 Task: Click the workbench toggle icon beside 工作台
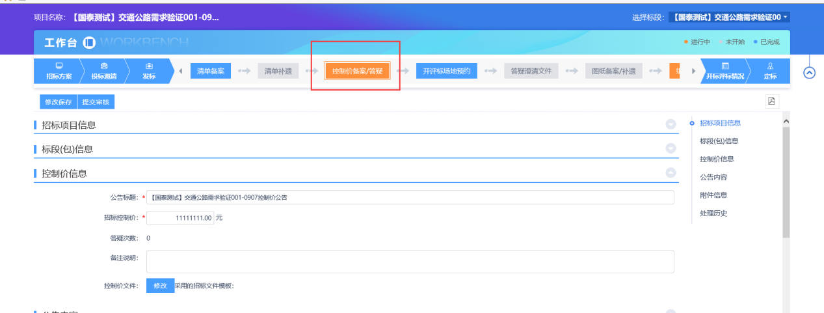pos(89,43)
